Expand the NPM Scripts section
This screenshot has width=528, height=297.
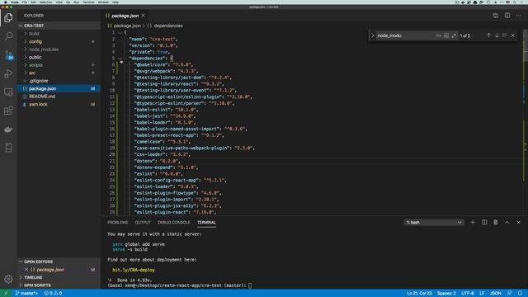(59, 285)
